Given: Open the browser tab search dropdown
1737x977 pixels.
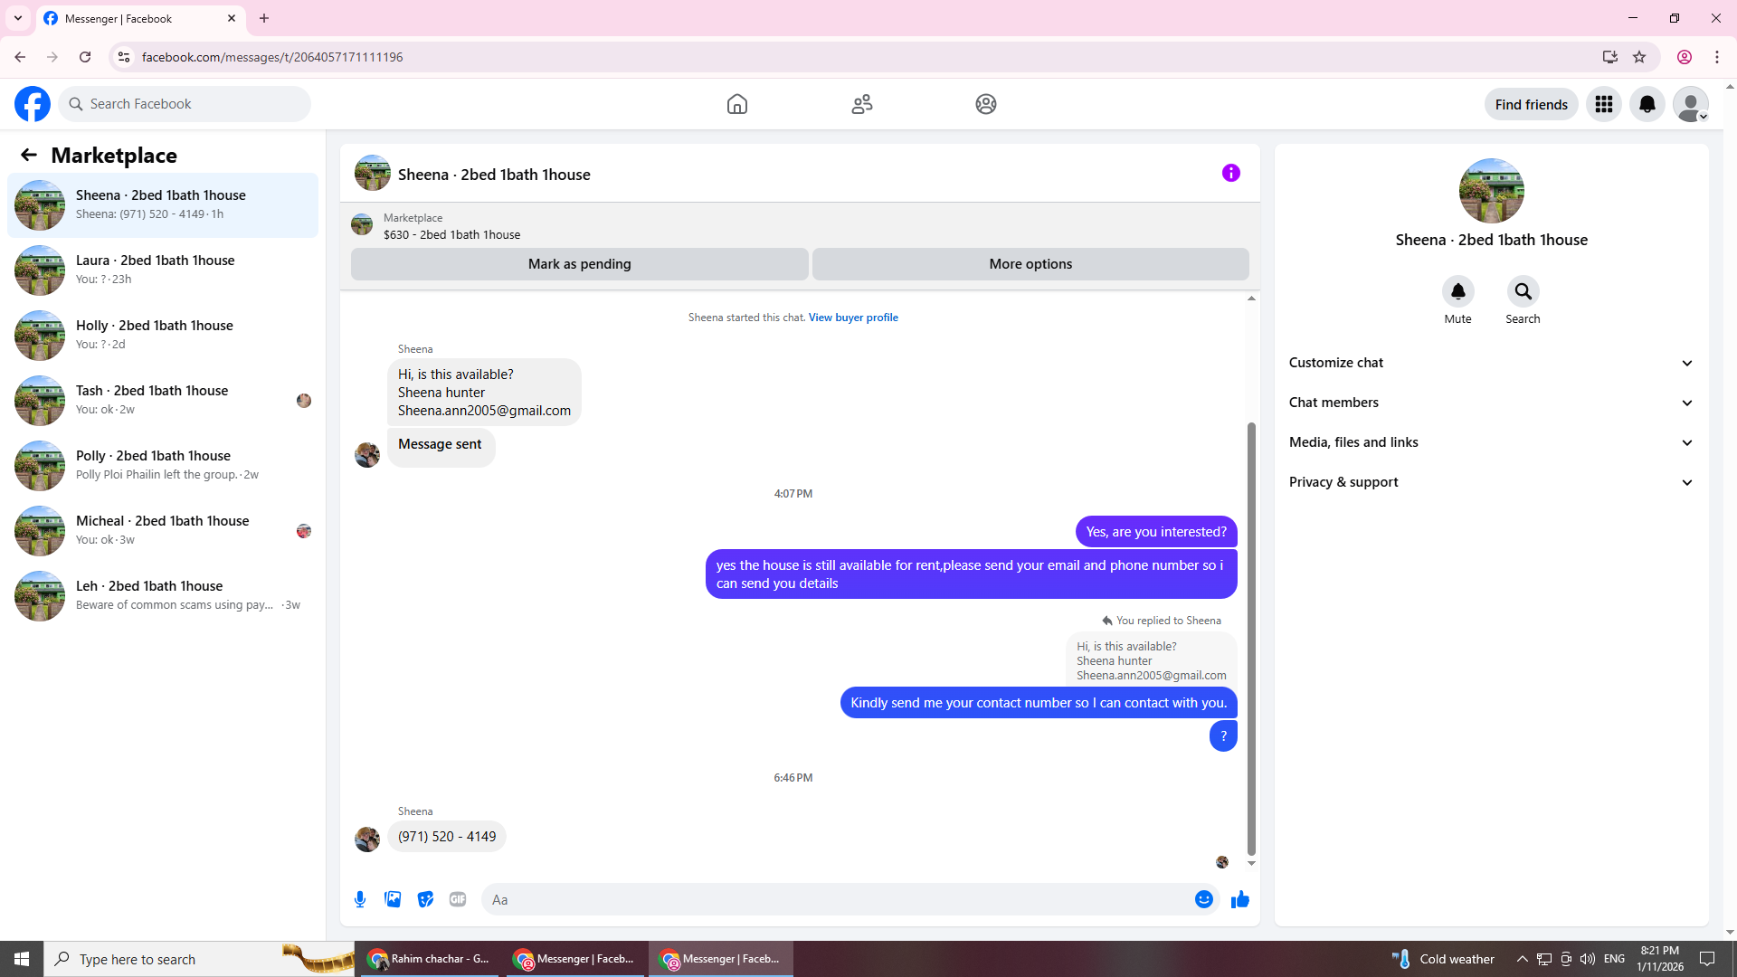Looking at the screenshot, I should pos(18,18).
